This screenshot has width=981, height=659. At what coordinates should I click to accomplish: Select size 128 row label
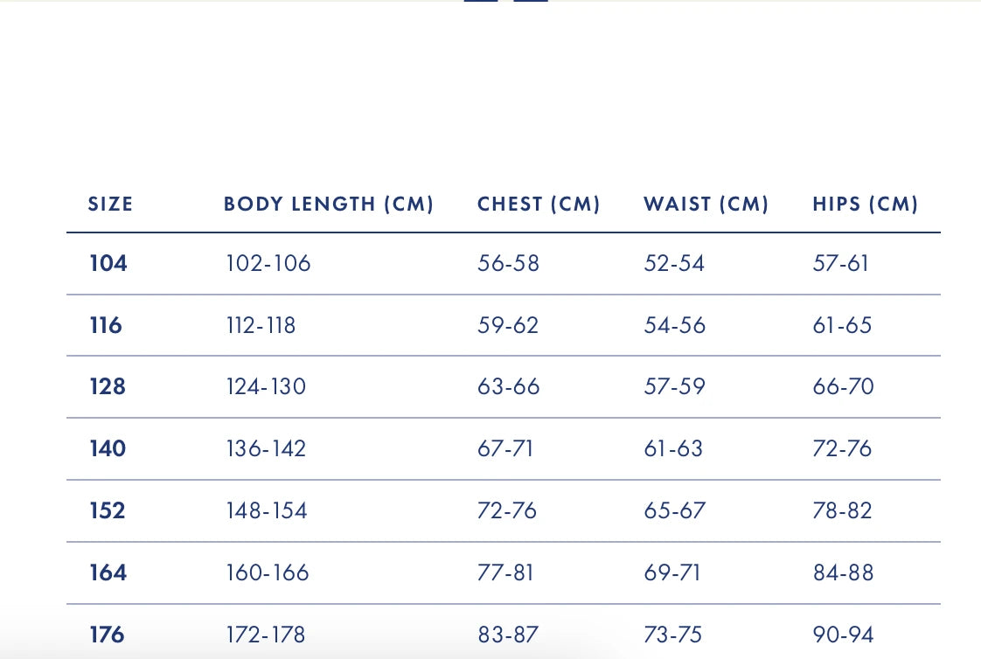(x=108, y=386)
